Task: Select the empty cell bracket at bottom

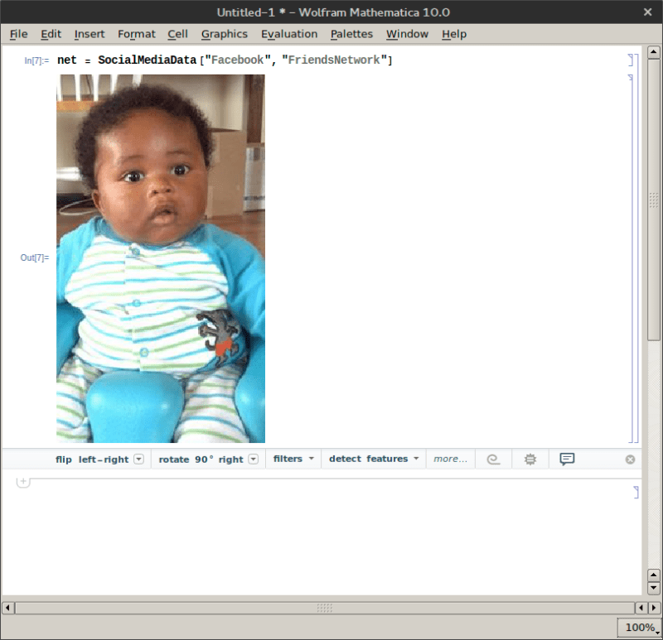Action: 636,492
